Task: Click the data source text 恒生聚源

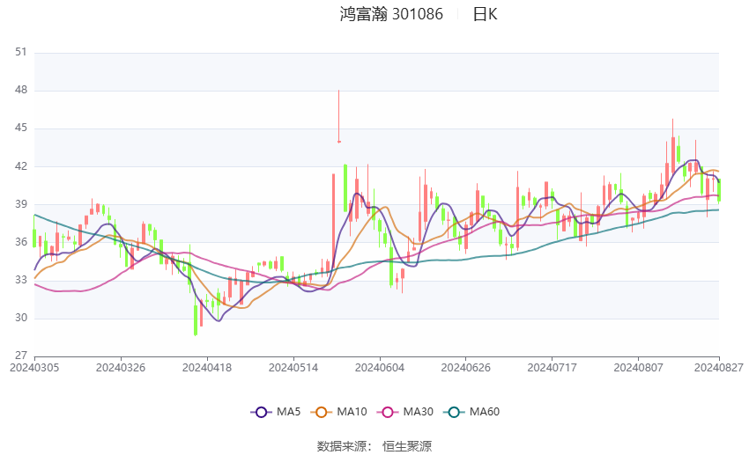Action: [407, 446]
